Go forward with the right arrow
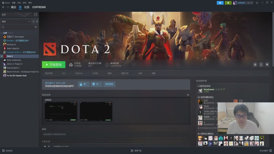 click(x=8, y=7)
